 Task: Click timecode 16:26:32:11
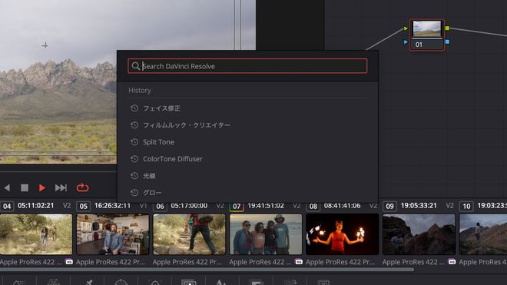coord(112,206)
